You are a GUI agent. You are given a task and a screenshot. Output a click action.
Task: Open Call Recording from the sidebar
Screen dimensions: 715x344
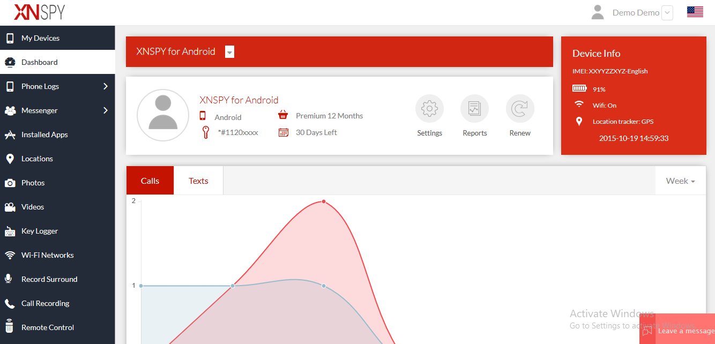(x=57, y=303)
